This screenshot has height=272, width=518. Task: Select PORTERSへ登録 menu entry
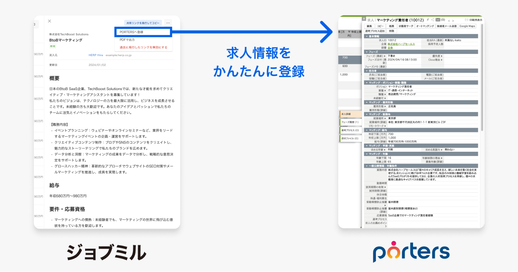(x=143, y=32)
